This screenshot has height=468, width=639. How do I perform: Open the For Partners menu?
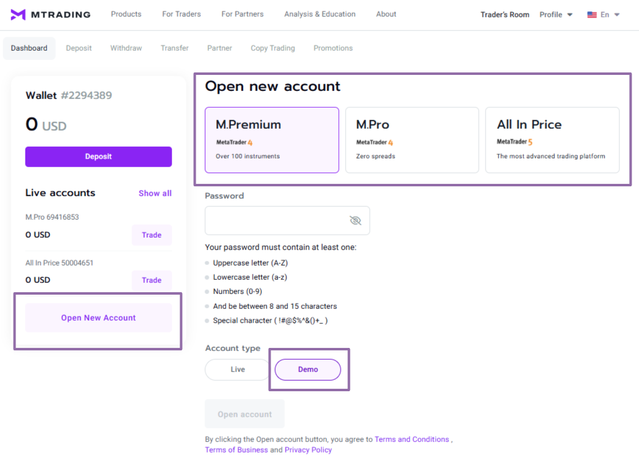coord(243,14)
